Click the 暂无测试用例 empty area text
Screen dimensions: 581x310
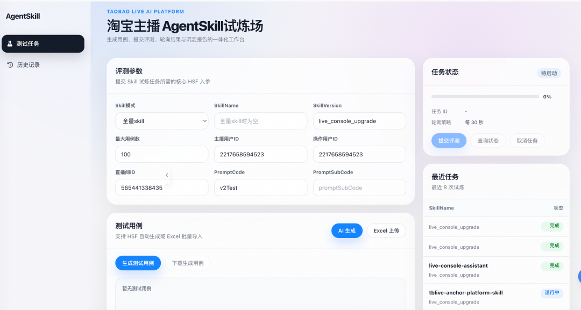coord(137,289)
